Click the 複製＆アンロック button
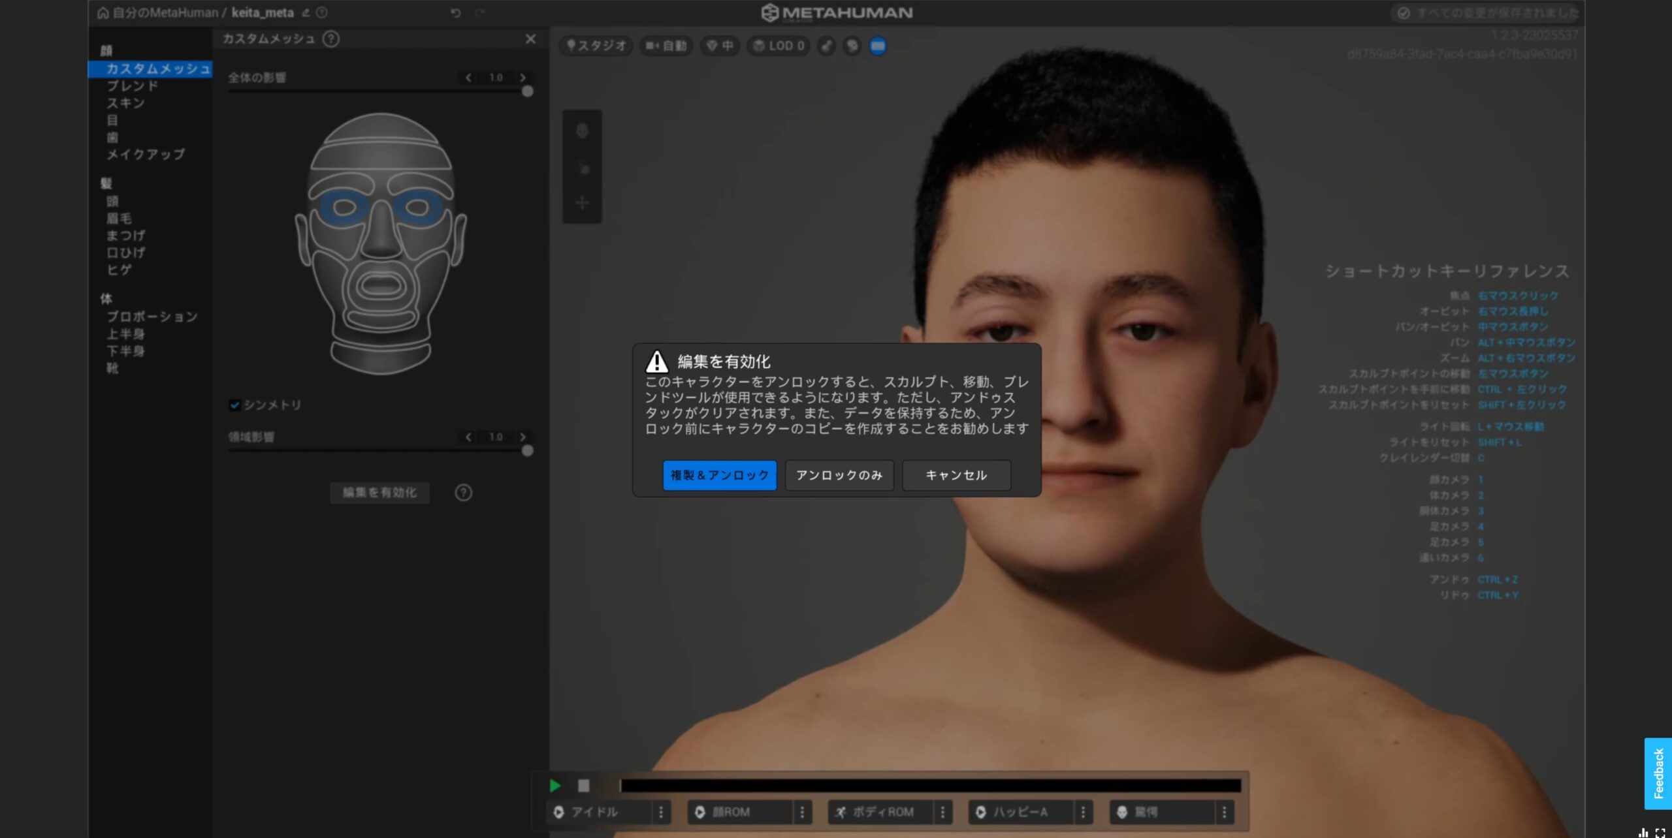This screenshot has height=838, width=1672. [719, 475]
